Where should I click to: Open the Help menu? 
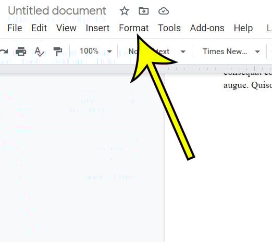pos(243,28)
